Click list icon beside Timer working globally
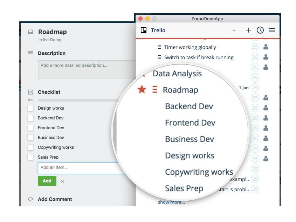This screenshot has width=296, height=222. 159,47
